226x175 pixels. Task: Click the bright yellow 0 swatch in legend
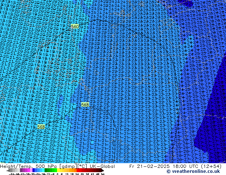(x=58, y=170)
